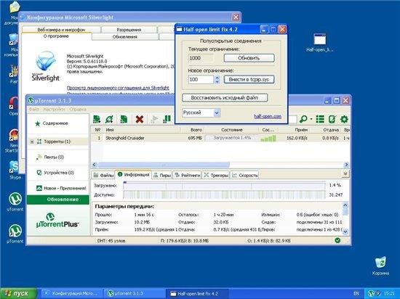Screen dimensions: 400x299
Task: Click the uTorrent icon in the system tray
Action: click(372, 293)
